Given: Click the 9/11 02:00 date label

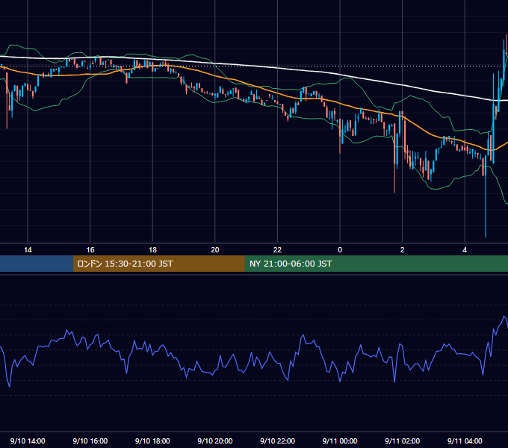Looking at the screenshot, I should 403,441.
